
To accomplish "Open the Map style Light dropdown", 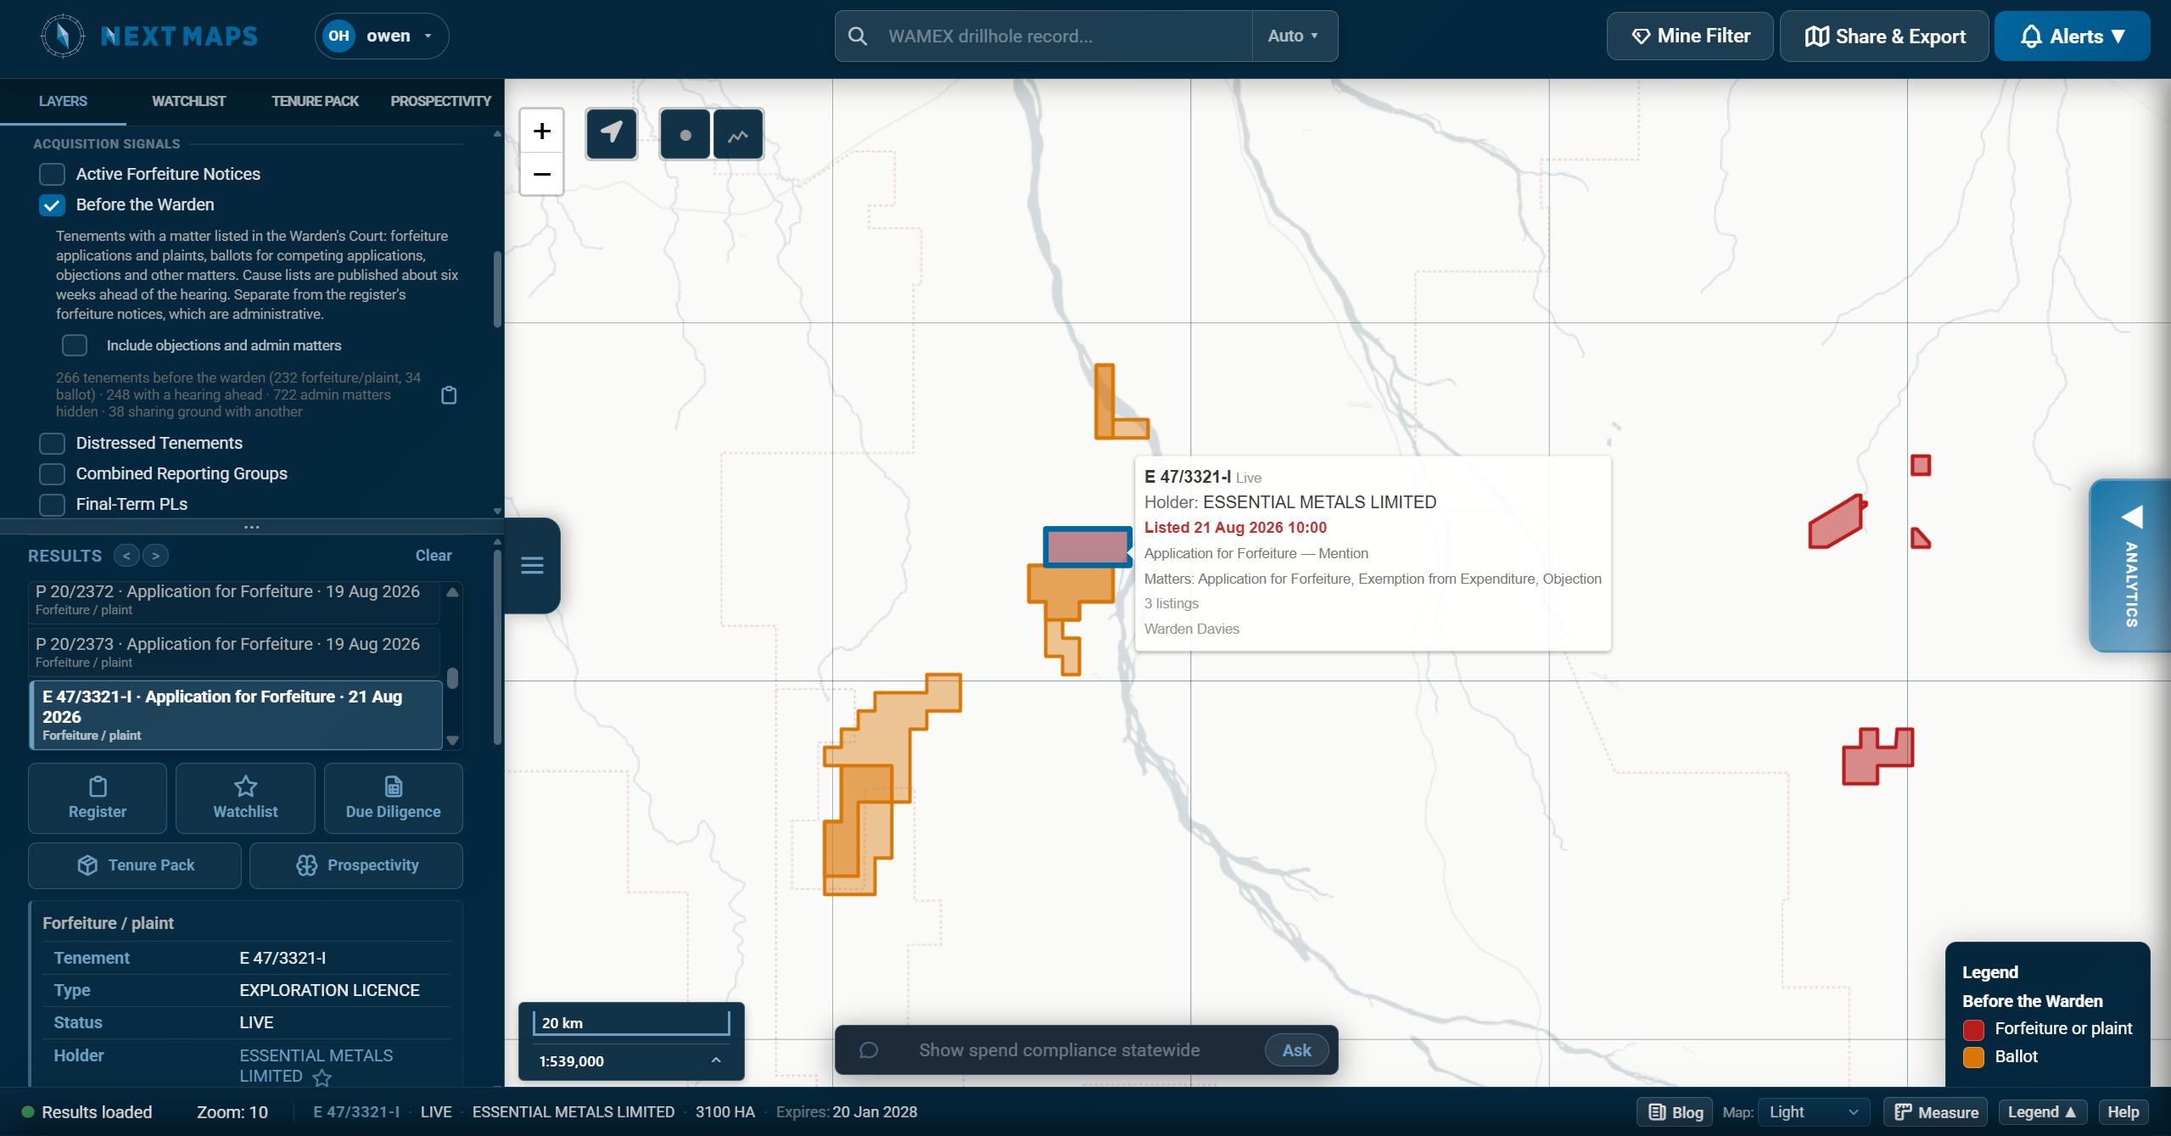I will pyautogui.click(x=1814, y=1112).
